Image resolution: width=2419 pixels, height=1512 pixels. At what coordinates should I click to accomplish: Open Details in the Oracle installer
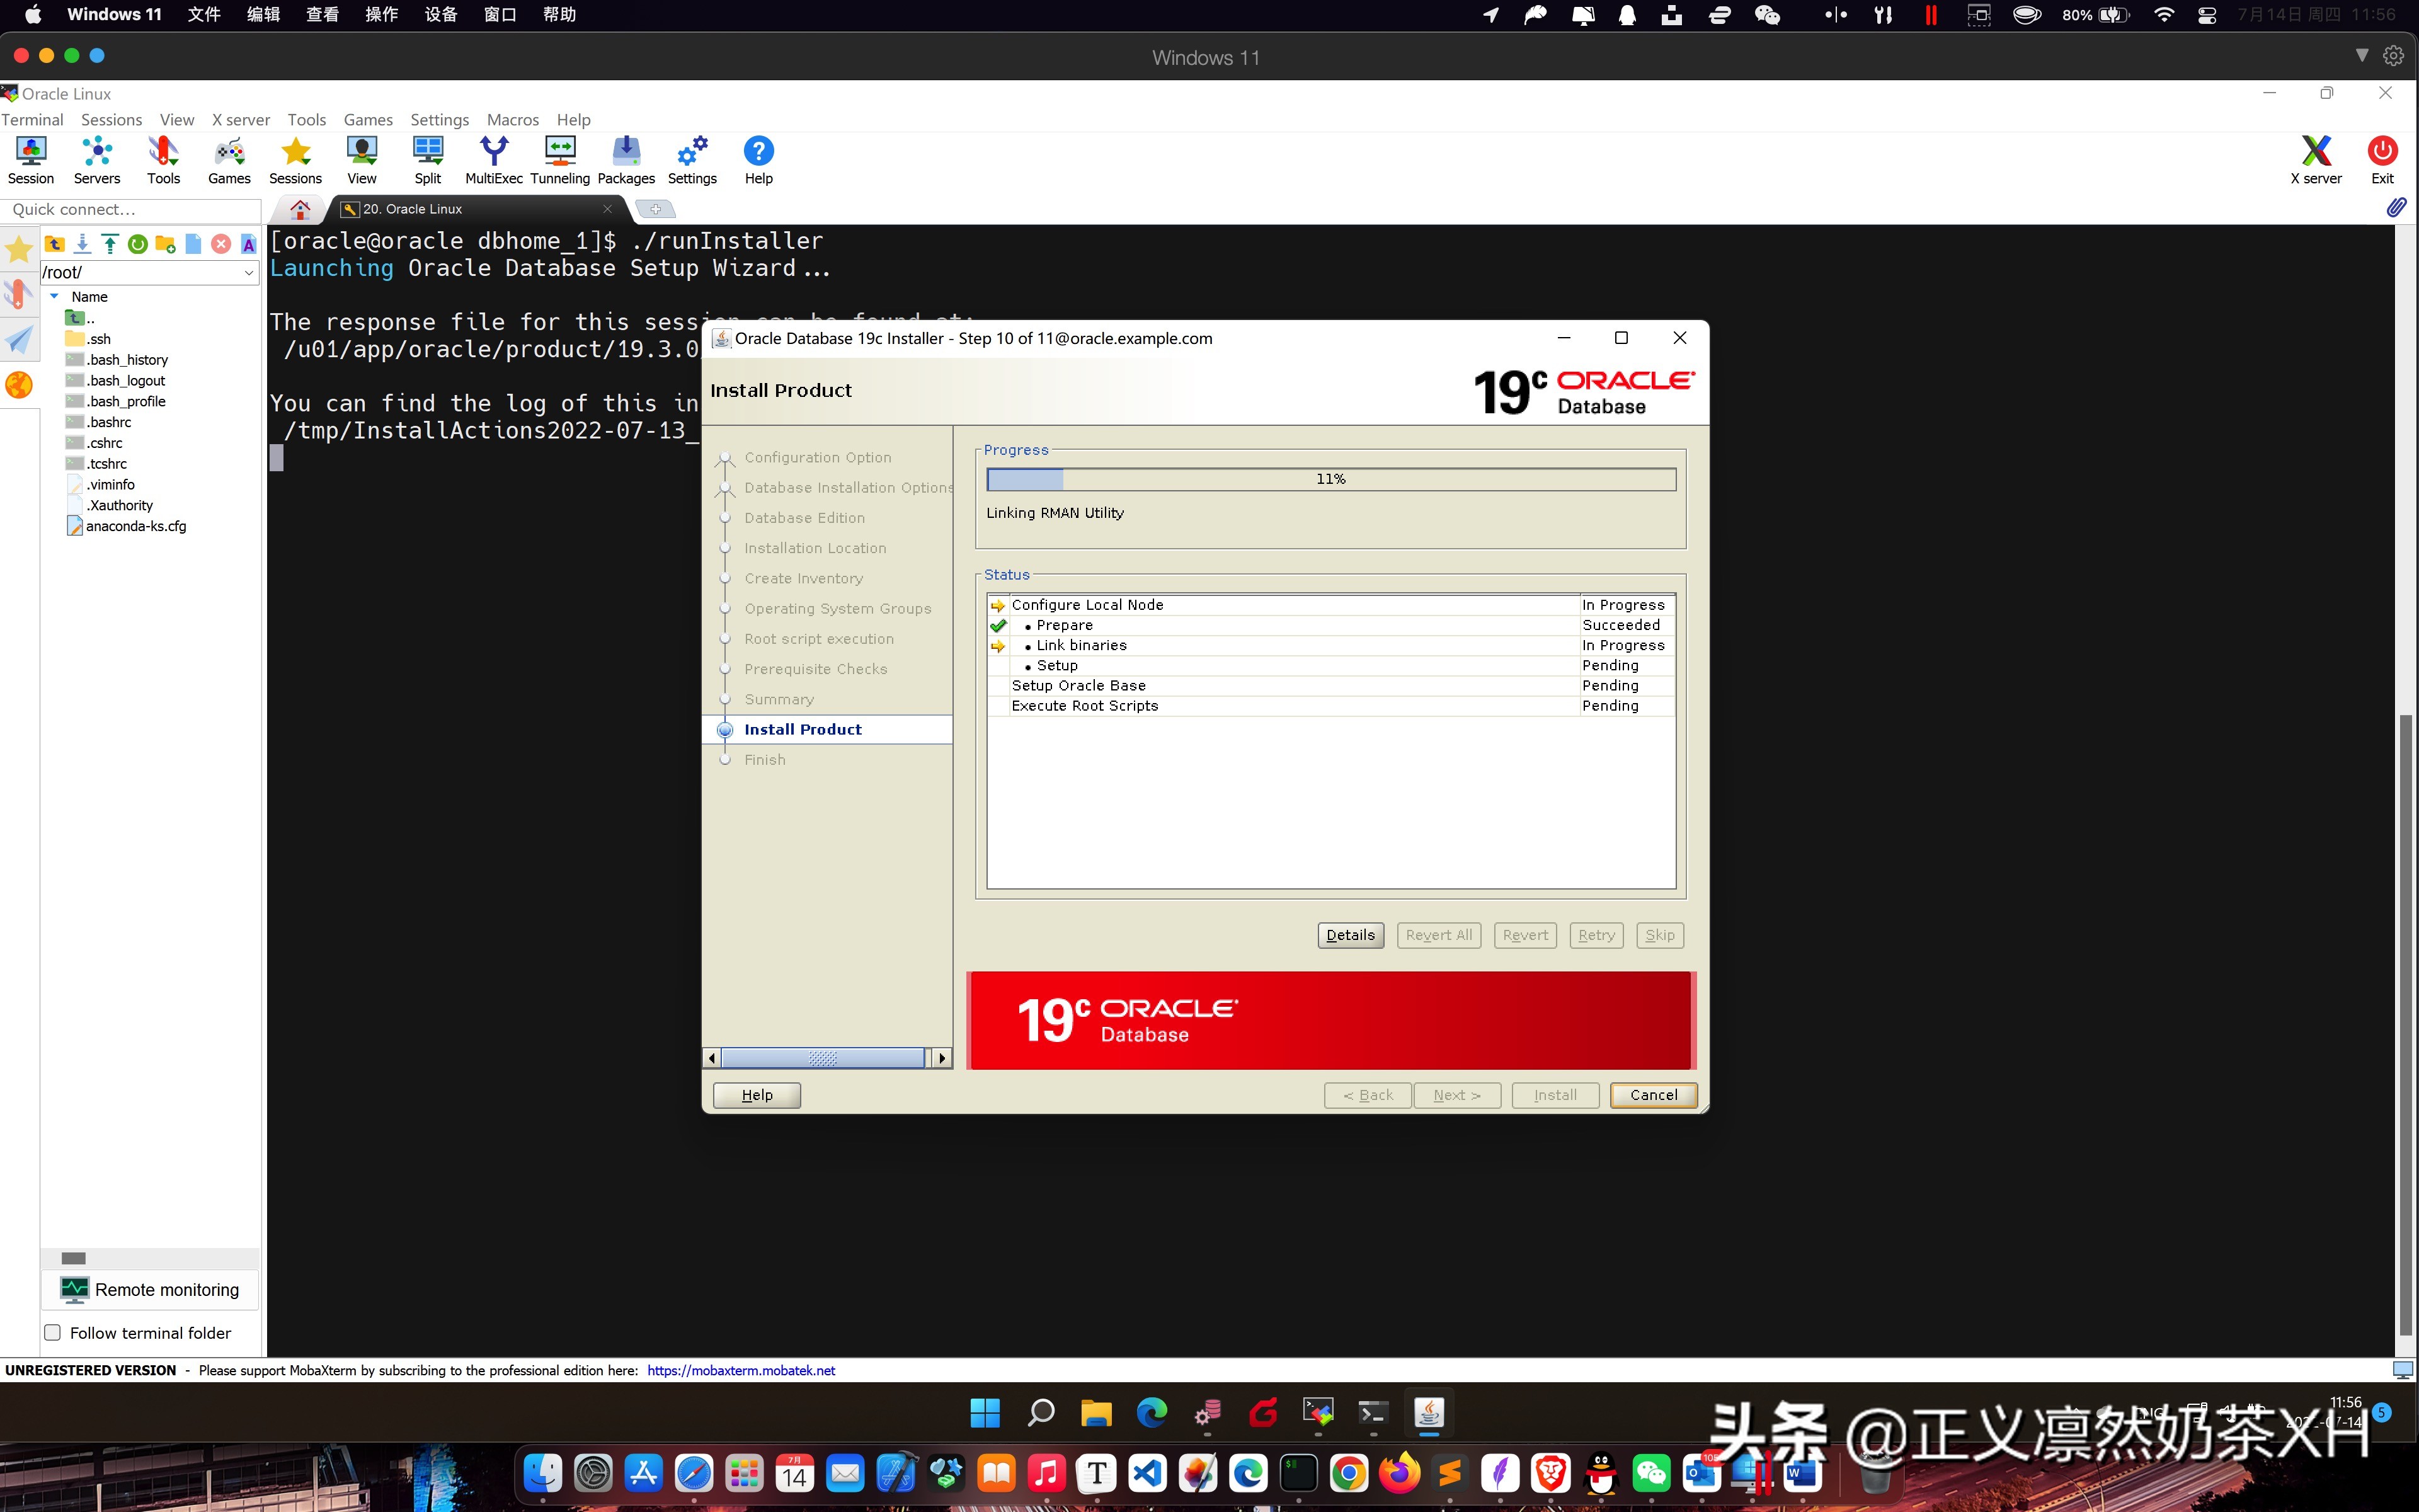tap(1349, 934)
